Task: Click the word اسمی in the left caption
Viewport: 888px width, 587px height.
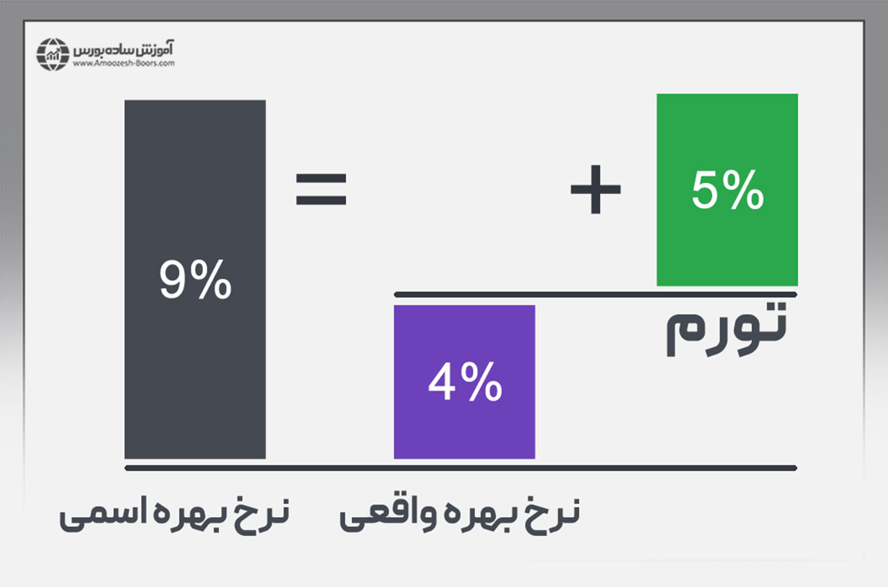Action: 89,519
